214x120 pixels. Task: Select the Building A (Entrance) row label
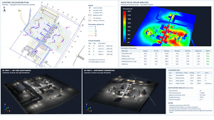click(x=128, y=59)
